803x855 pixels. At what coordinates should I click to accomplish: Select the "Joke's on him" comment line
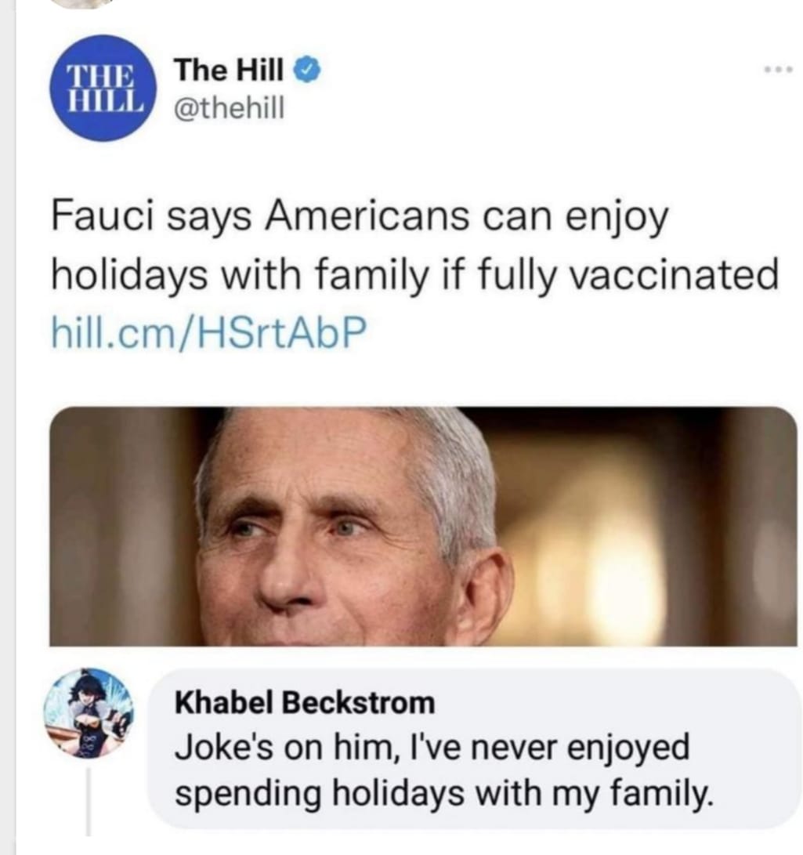tap(431, 747)
